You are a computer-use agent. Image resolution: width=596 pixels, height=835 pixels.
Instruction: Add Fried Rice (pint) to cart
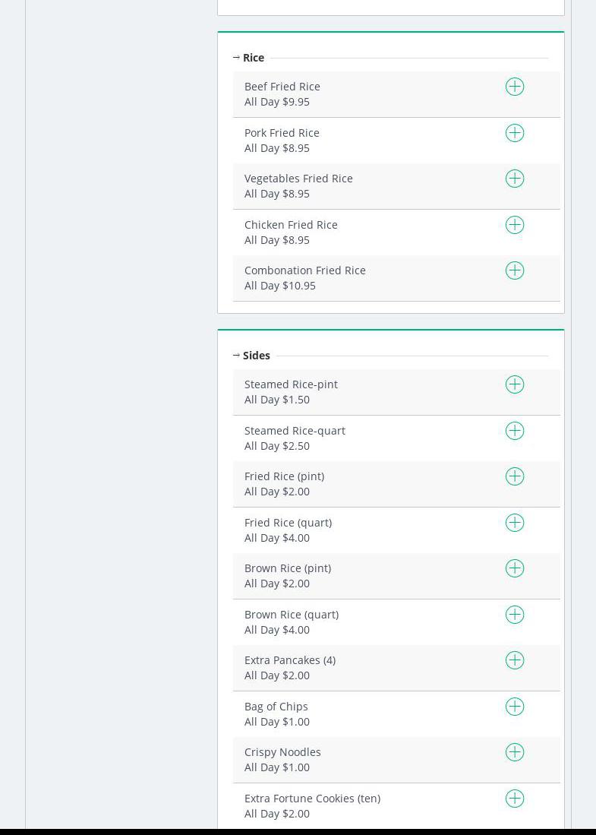(x=515, y=476)
